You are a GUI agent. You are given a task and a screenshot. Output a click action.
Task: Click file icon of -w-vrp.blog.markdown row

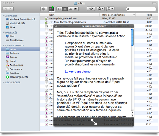click(46, 18)
